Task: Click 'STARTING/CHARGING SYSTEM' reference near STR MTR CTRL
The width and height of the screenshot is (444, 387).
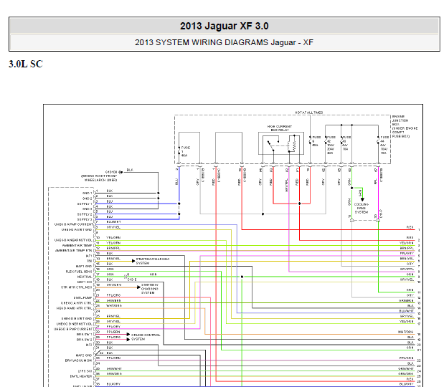Action: [150, 289]
